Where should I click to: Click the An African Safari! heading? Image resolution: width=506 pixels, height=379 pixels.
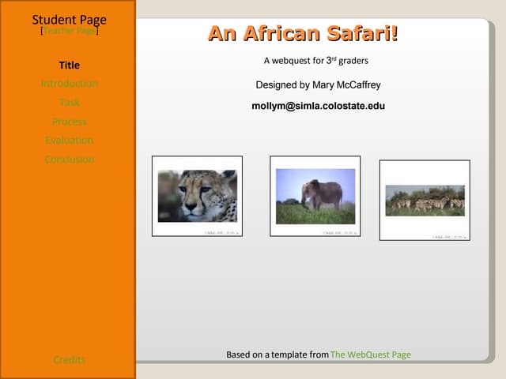[303, 34]
